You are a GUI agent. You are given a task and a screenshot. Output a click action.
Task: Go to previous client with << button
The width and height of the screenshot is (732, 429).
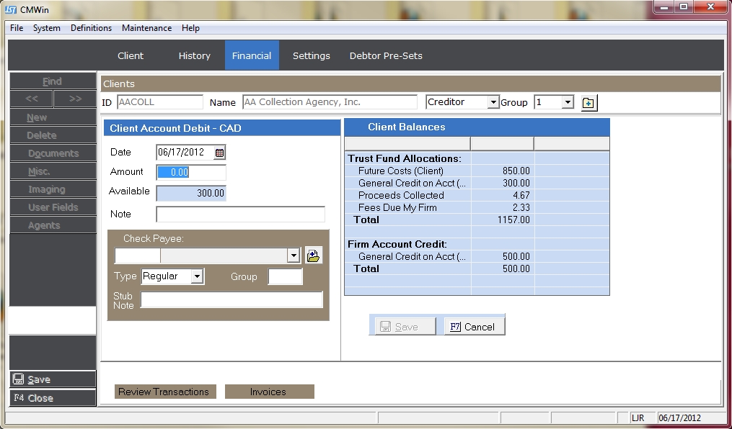31,99
